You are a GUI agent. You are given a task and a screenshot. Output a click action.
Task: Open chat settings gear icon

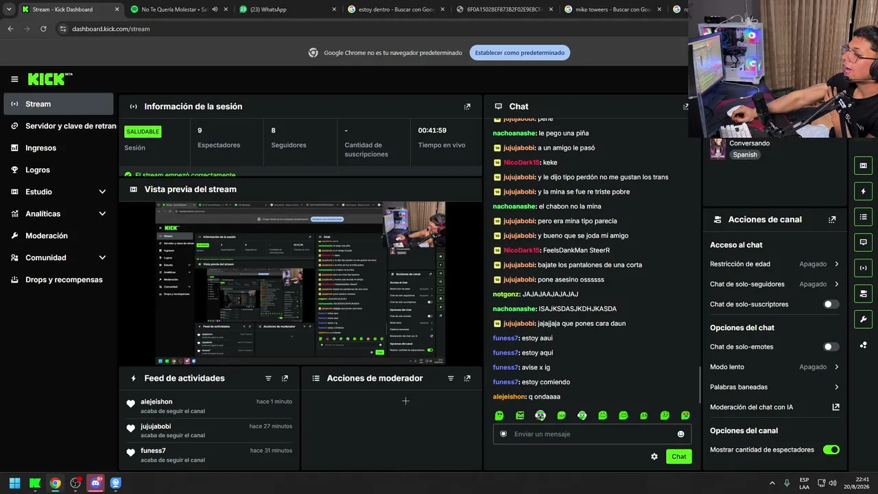pyautogui.click(x=654, y=456)
